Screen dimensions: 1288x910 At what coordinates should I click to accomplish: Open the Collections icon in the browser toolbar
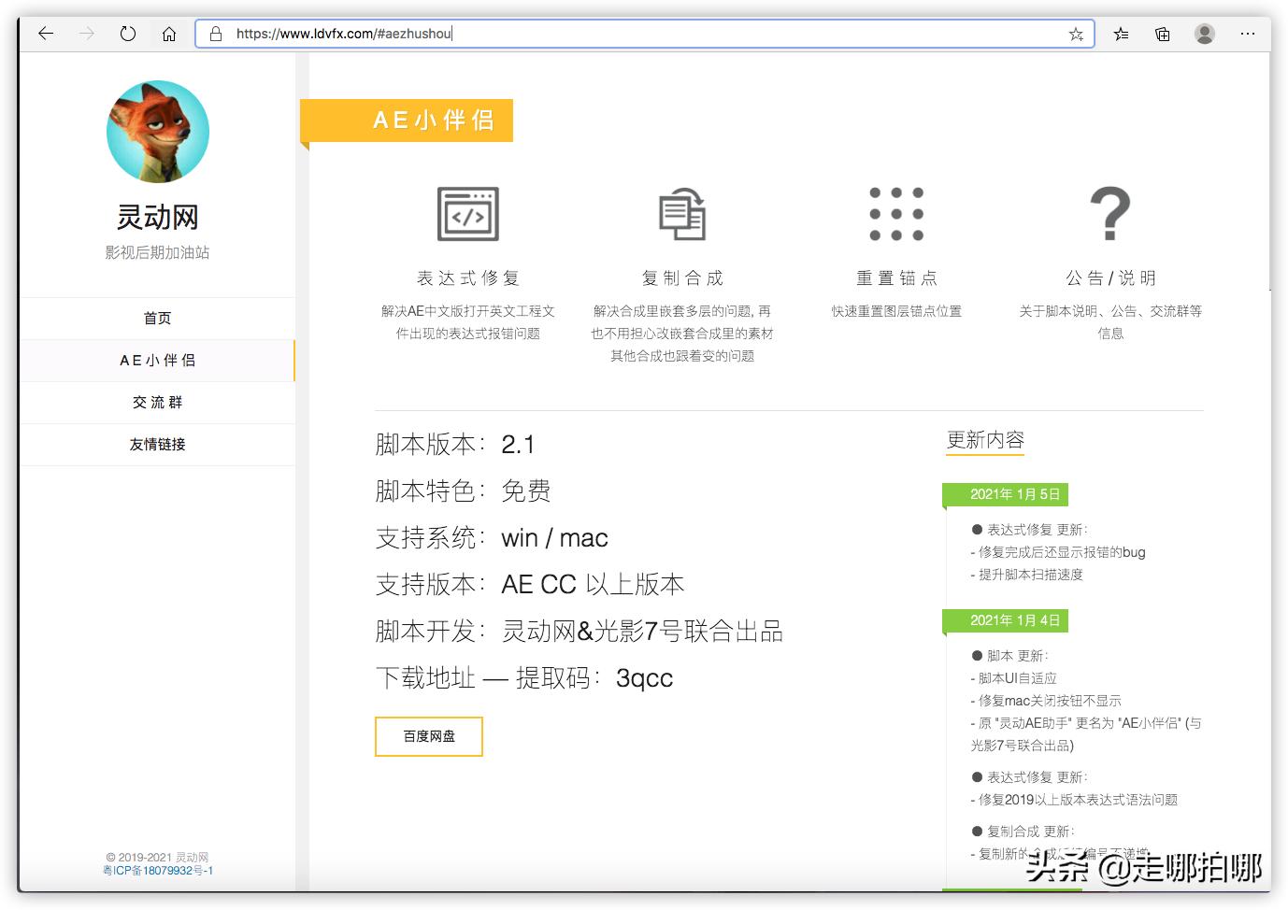tap(1162, 34)
